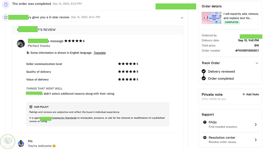Open FAQs using its arrow chevron
This screenshot has height=149, width=266.
click(256, 125)
